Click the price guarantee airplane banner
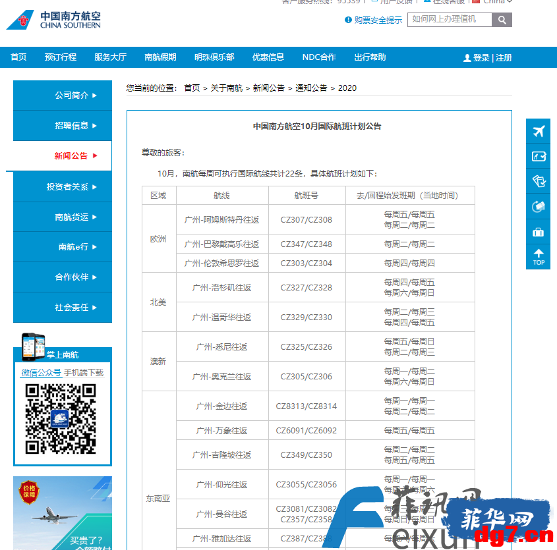 [x=63, y=513]
